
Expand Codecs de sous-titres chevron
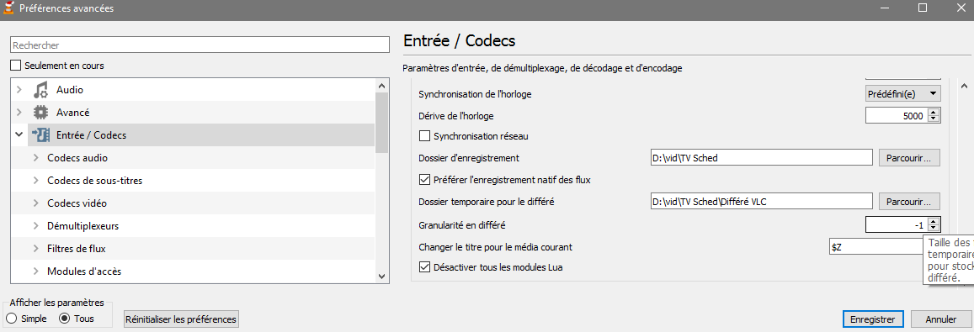click(35, 181)
